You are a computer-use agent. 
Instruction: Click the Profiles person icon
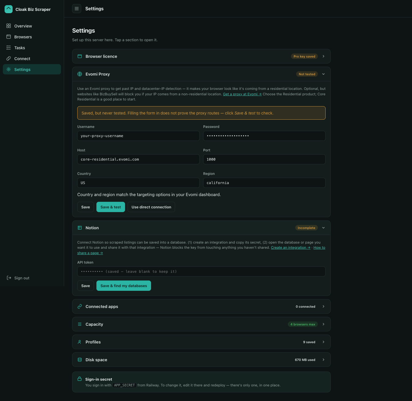80,342
